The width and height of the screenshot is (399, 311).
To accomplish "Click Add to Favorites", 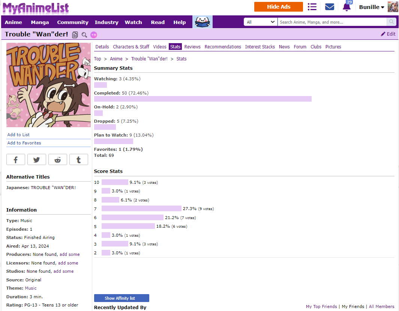I will point(24,143).
